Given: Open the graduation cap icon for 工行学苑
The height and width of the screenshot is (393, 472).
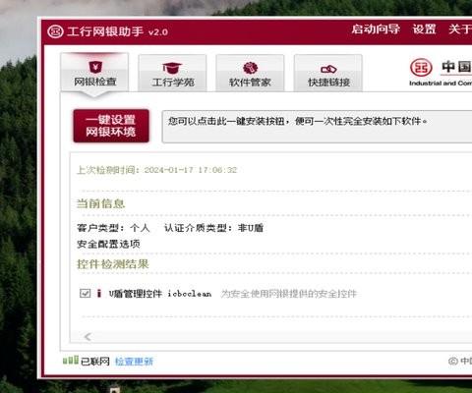Looking at the screenshot, I should [172, 68].
